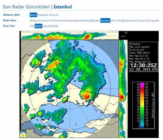Pick the Samsun radar area
Screen dimensions: 163x140
point(130,21)
